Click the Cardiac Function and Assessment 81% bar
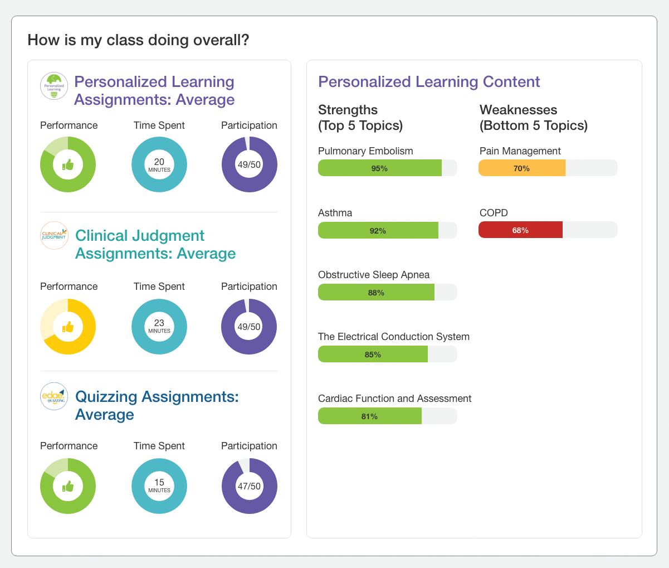The height and width of the screenshot is (568, 669). tap(370, 416)
